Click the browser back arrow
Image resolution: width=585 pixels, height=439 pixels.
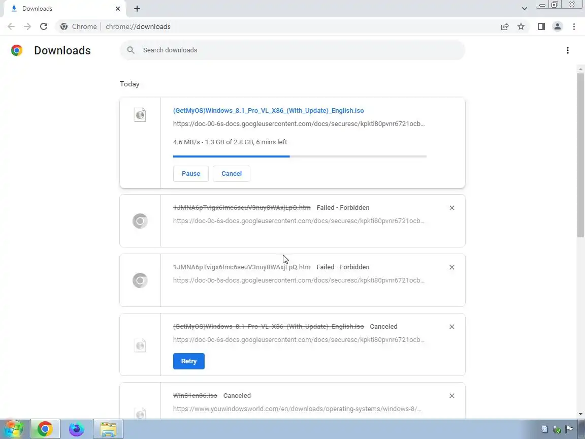pyautogui.click(x=11, y=26)
